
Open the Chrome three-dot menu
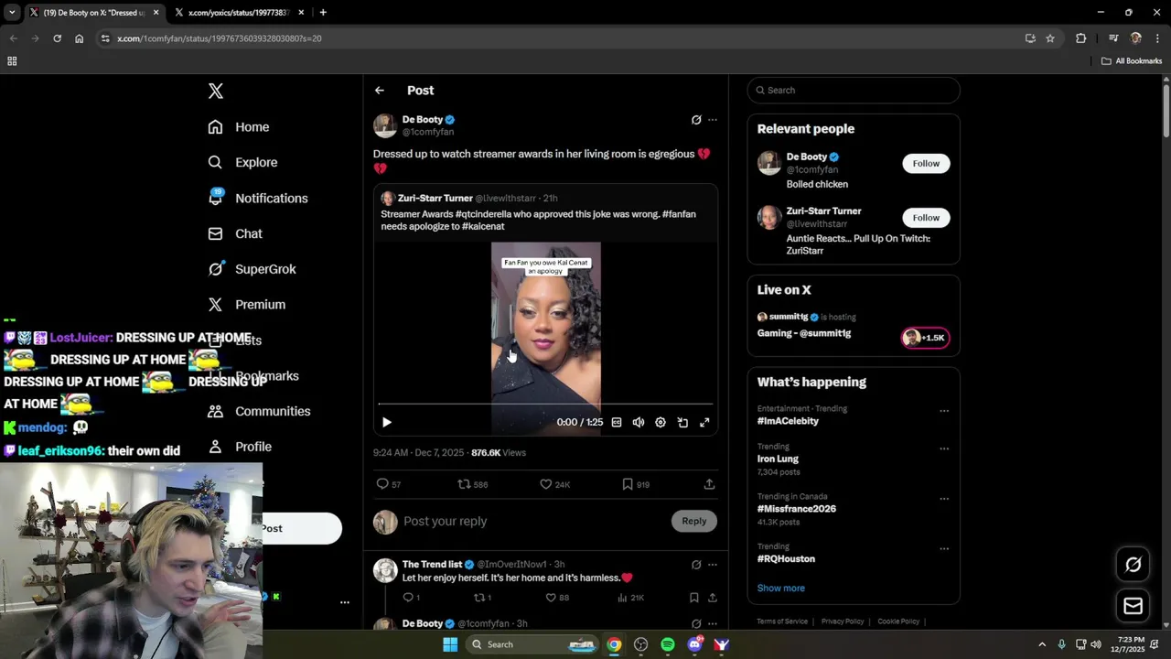[1158, 38]
